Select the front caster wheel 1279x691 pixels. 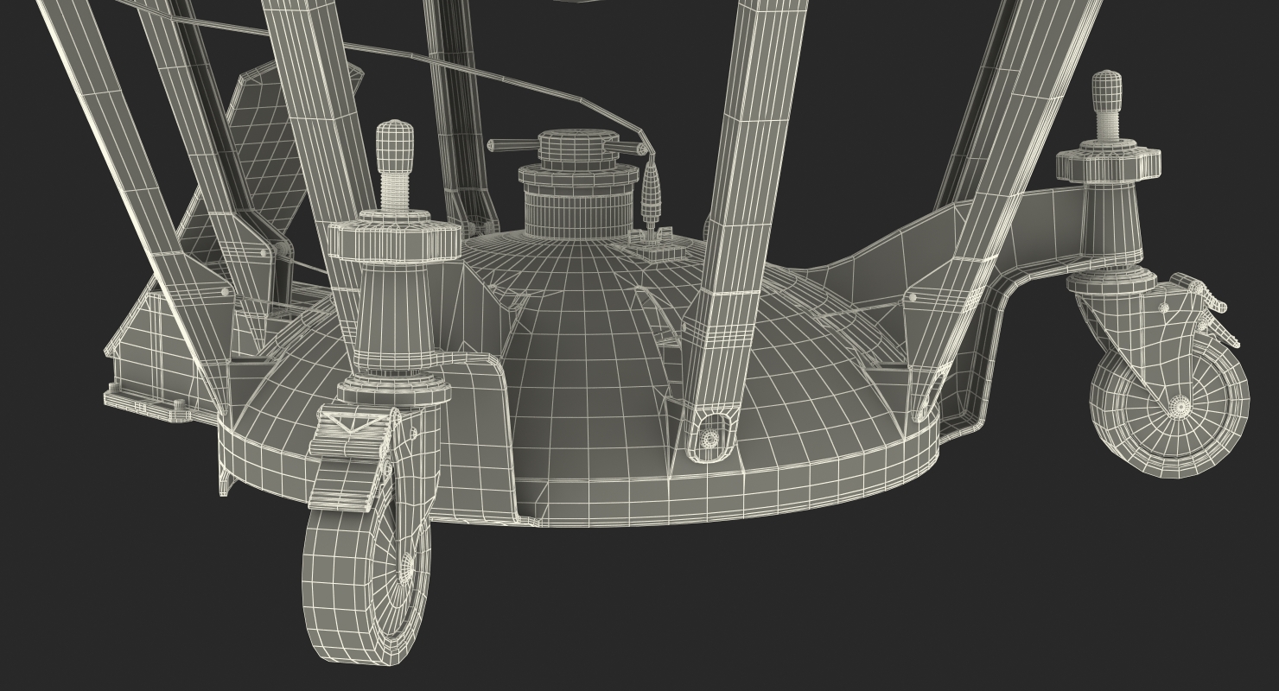pyautogui.click(x=366, y=576)
